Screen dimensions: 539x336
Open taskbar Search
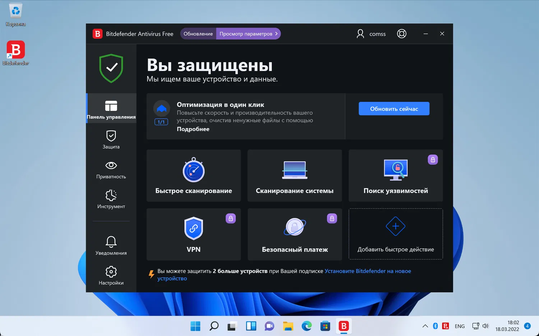click(x=214, y=326)
